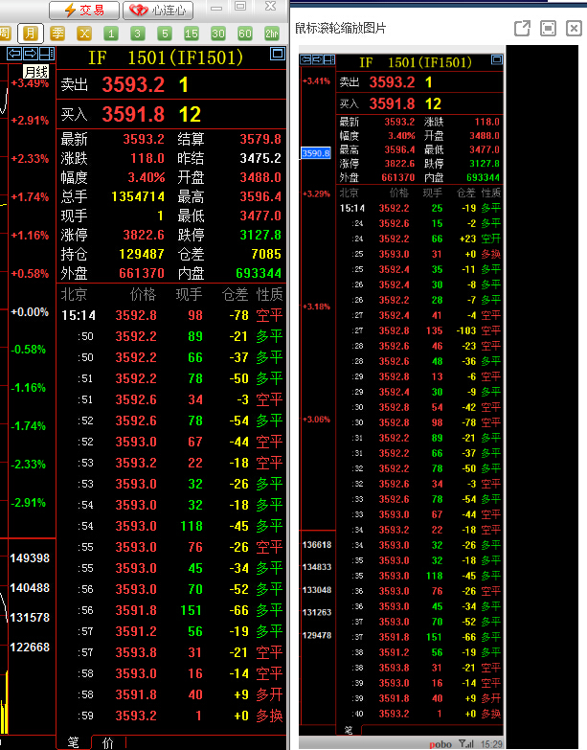
Task: Switch to the 60-minute chart icon
Action: coord(245,34)
